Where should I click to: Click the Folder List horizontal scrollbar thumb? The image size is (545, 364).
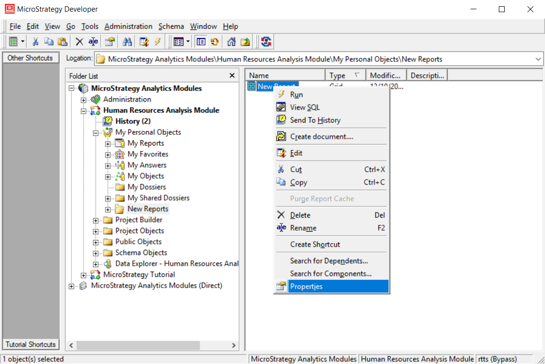138,345
